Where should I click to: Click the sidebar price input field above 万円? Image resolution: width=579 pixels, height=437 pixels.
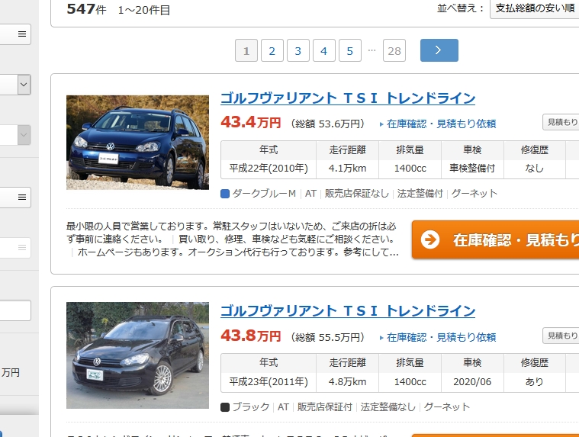[15, 310]
